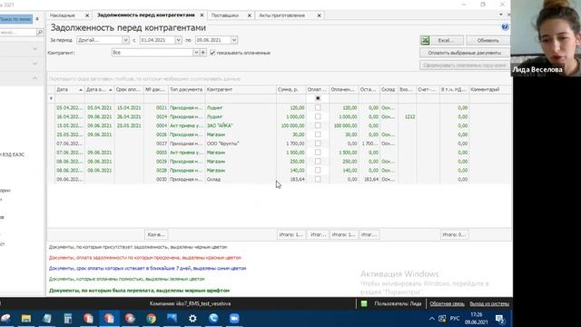Click the Кол-в... footer summary cell

point(156,234)
